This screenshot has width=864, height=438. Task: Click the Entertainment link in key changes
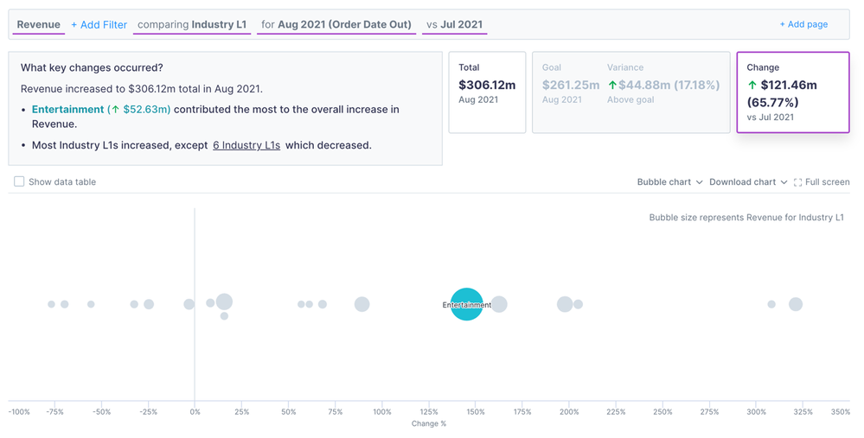coord(67,110)
